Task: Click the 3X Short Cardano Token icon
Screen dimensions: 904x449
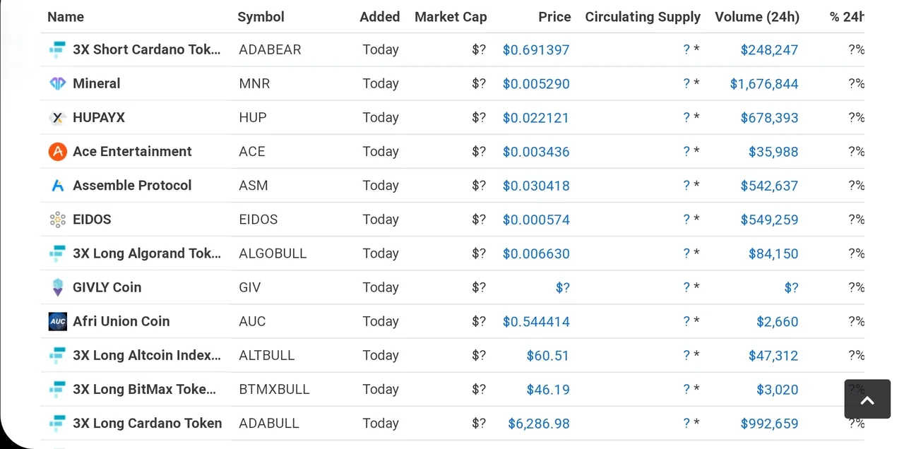Action: click(57, 49)
